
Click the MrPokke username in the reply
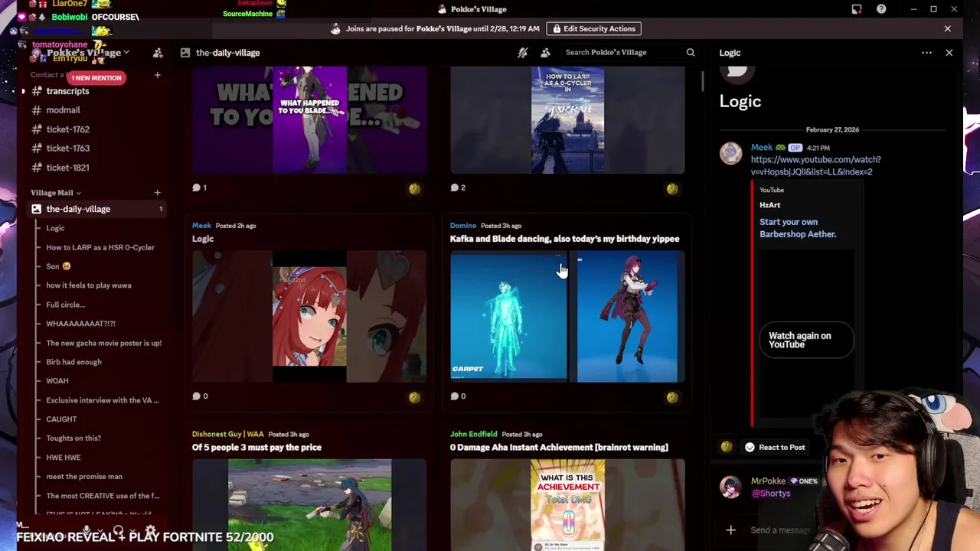click(x=768, y=481)
